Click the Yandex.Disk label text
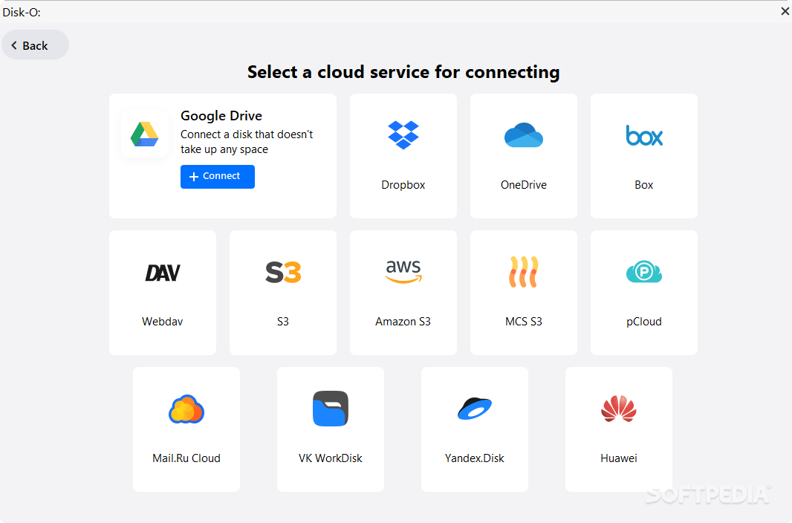 click(474, 458)
